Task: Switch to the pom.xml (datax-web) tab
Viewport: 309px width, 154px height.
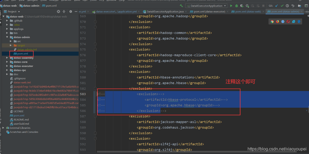Action: point(248,12)
